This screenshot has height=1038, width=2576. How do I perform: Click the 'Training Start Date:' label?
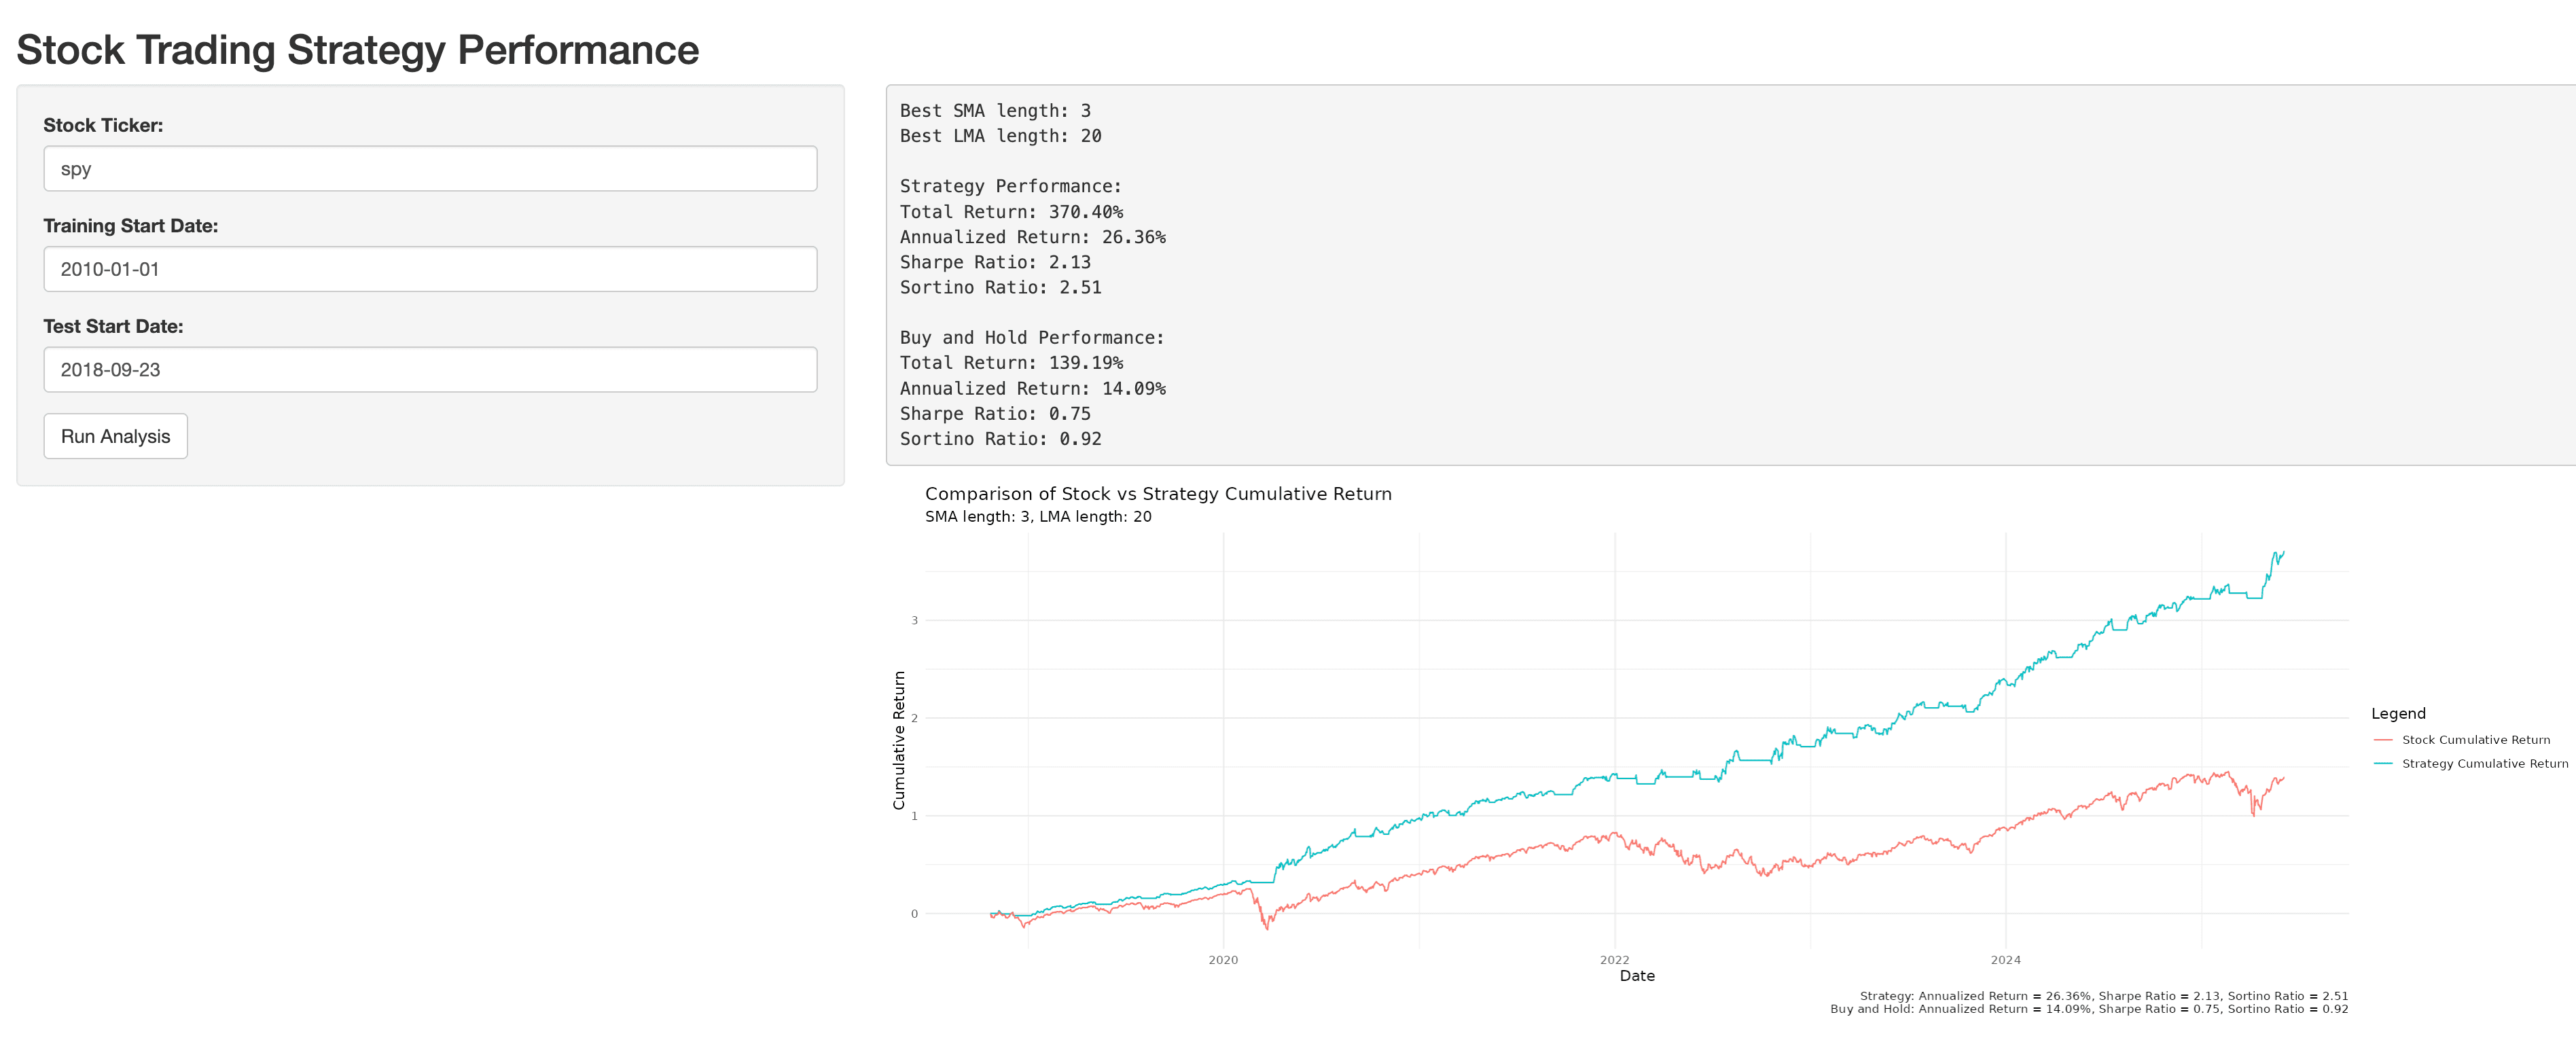point(131,226)
